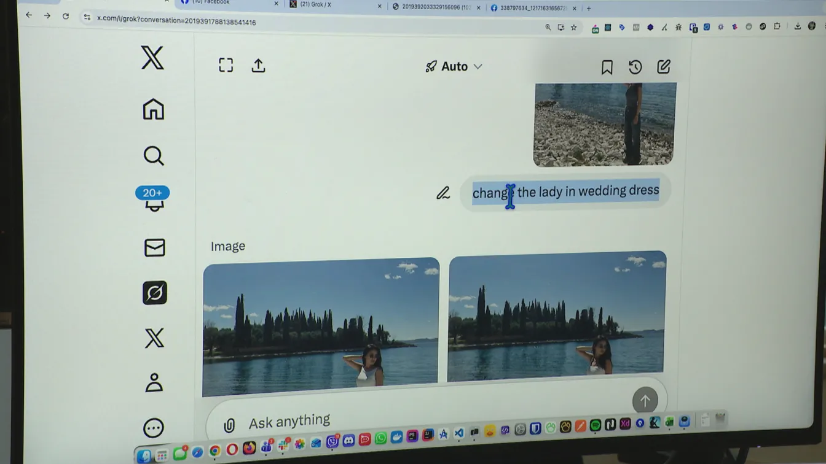Start a new Grok chat
The width and height of the screenshot is (826, 464).
pyautogui.click(x=664, y=66)
